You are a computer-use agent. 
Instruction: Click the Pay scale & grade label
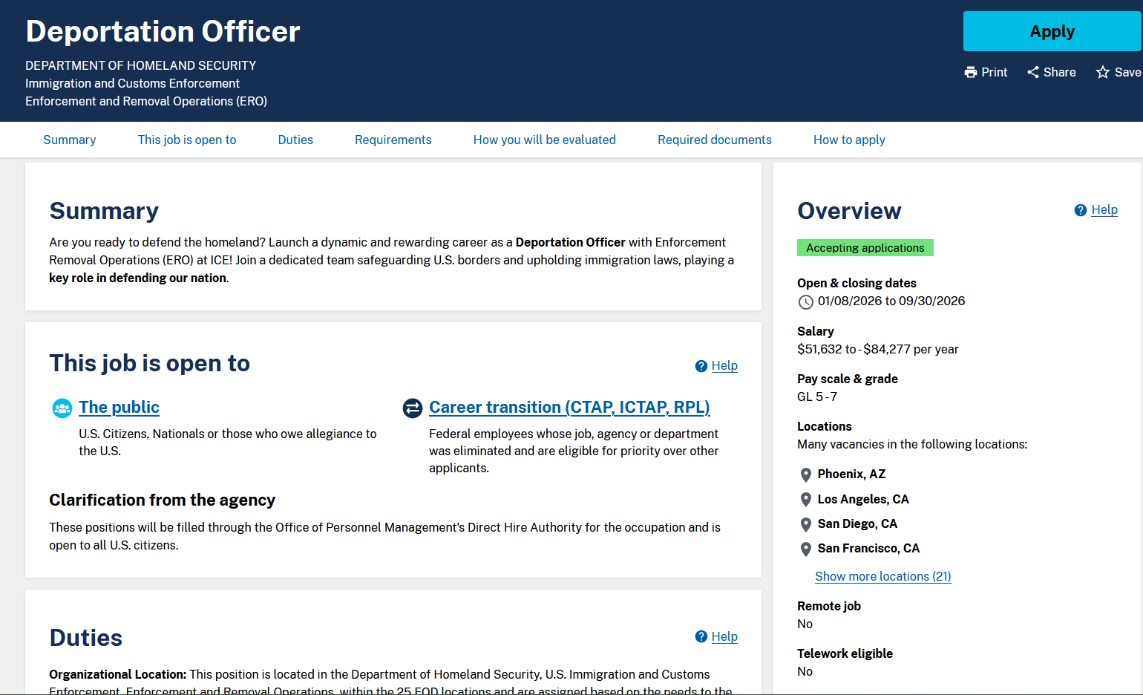[x=848, y=379]
